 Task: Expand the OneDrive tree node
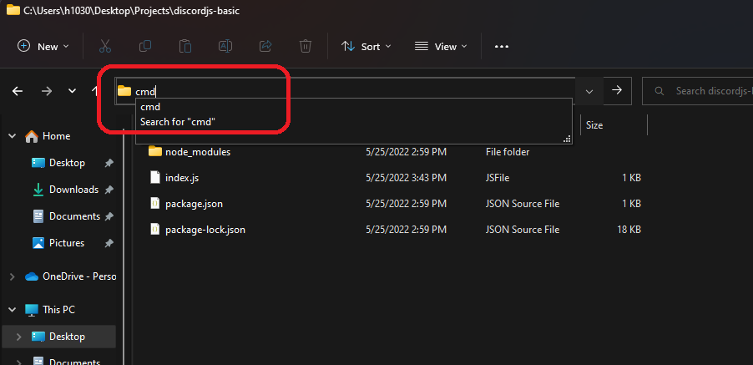[11, 276]
